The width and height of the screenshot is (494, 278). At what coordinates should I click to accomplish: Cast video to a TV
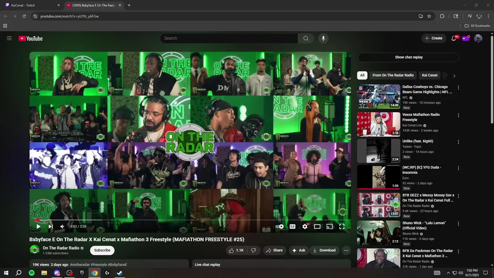330,227
